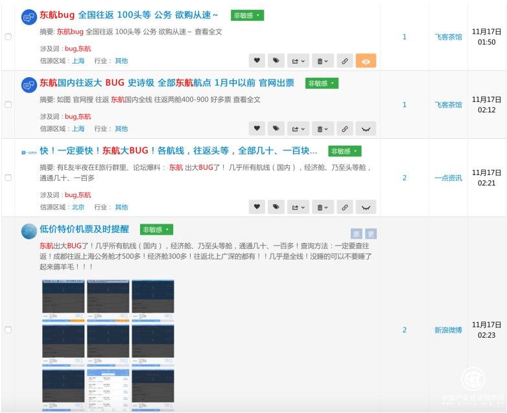This screenshot has height=413, width=507.
Task: Toggle closed-eye icon in second row
Action: 366,128
